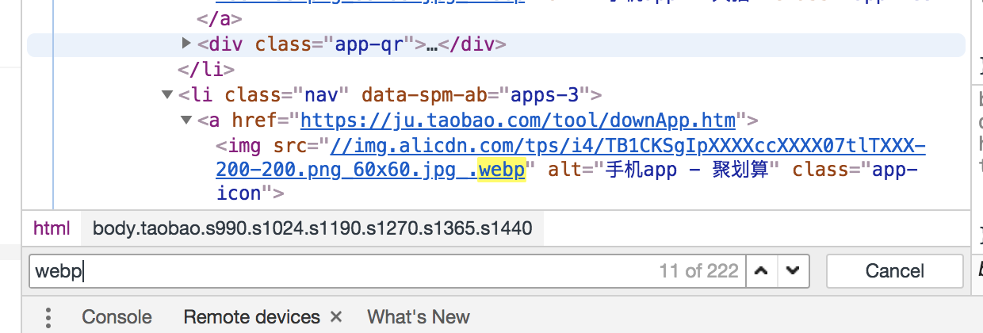The width and height of the screenshot is (983, 333).
Task: Switch to the Console tab
Action: (x=117, y=317)
